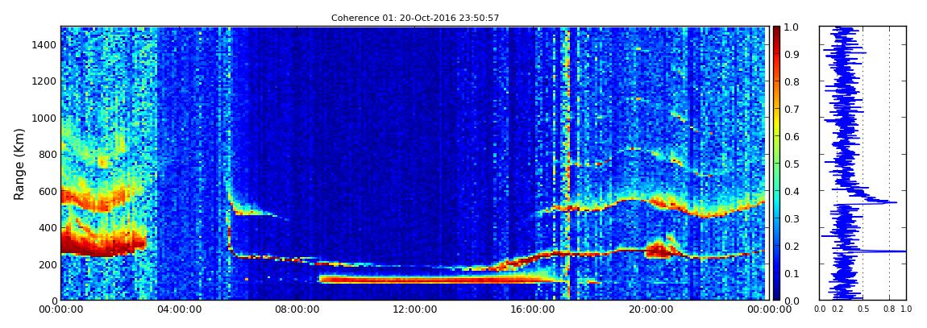Image resolution: width=927 pixels, height=328 pixels.
Task: Click the 08:00:00 time axis label
Action: (x=295, y=309)
